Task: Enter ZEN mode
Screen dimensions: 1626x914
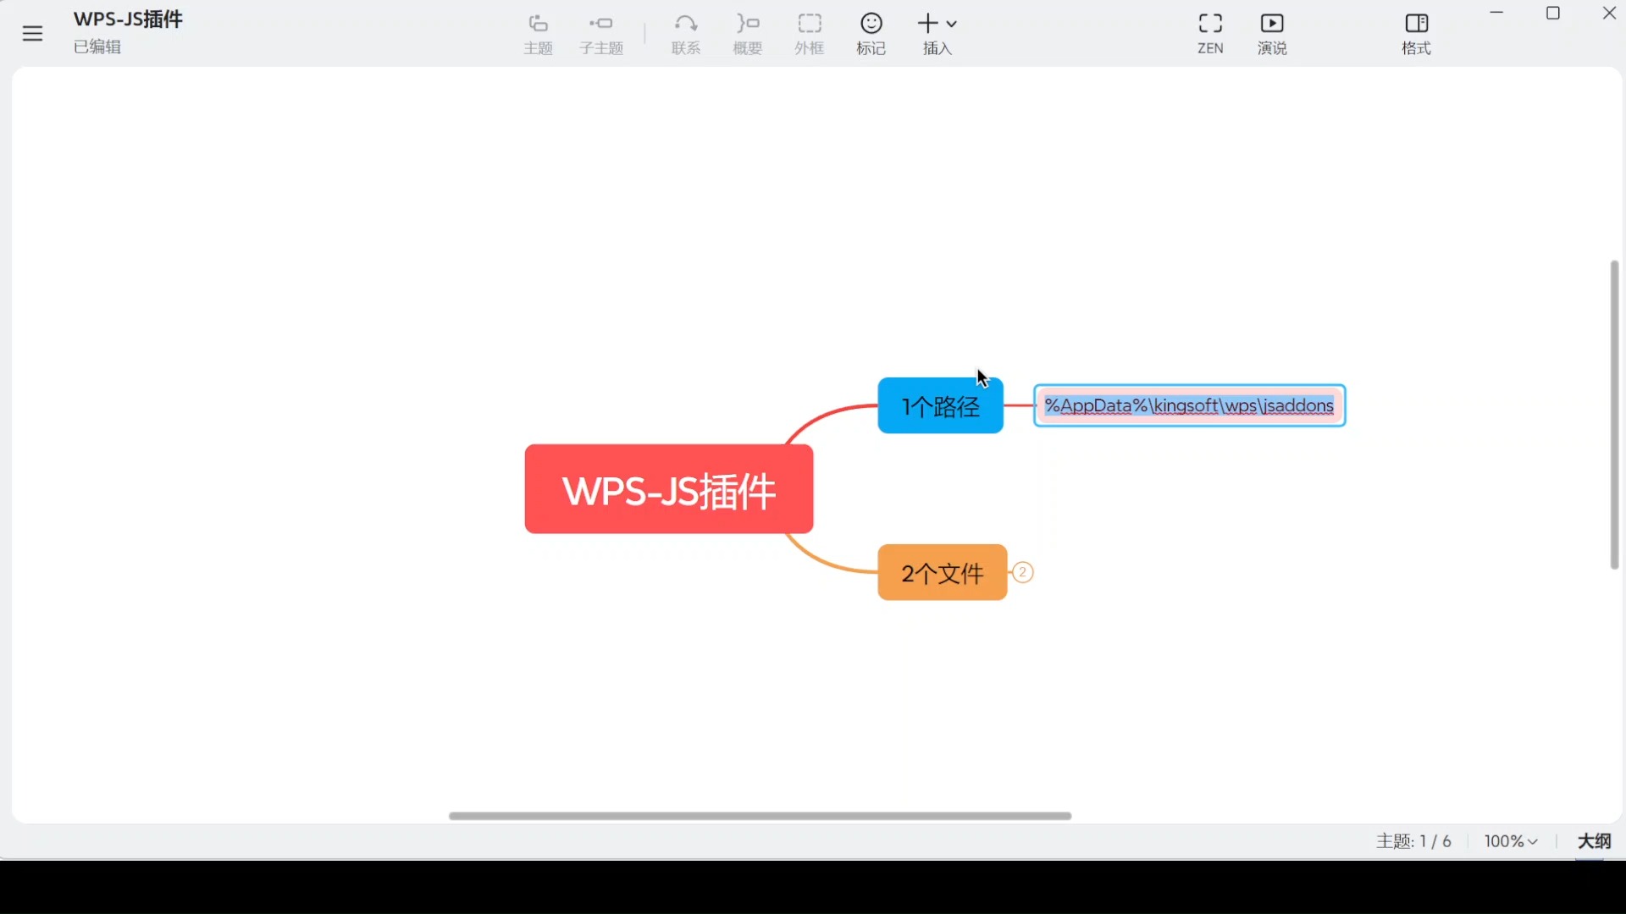Action: click(x=1210, y=35)
